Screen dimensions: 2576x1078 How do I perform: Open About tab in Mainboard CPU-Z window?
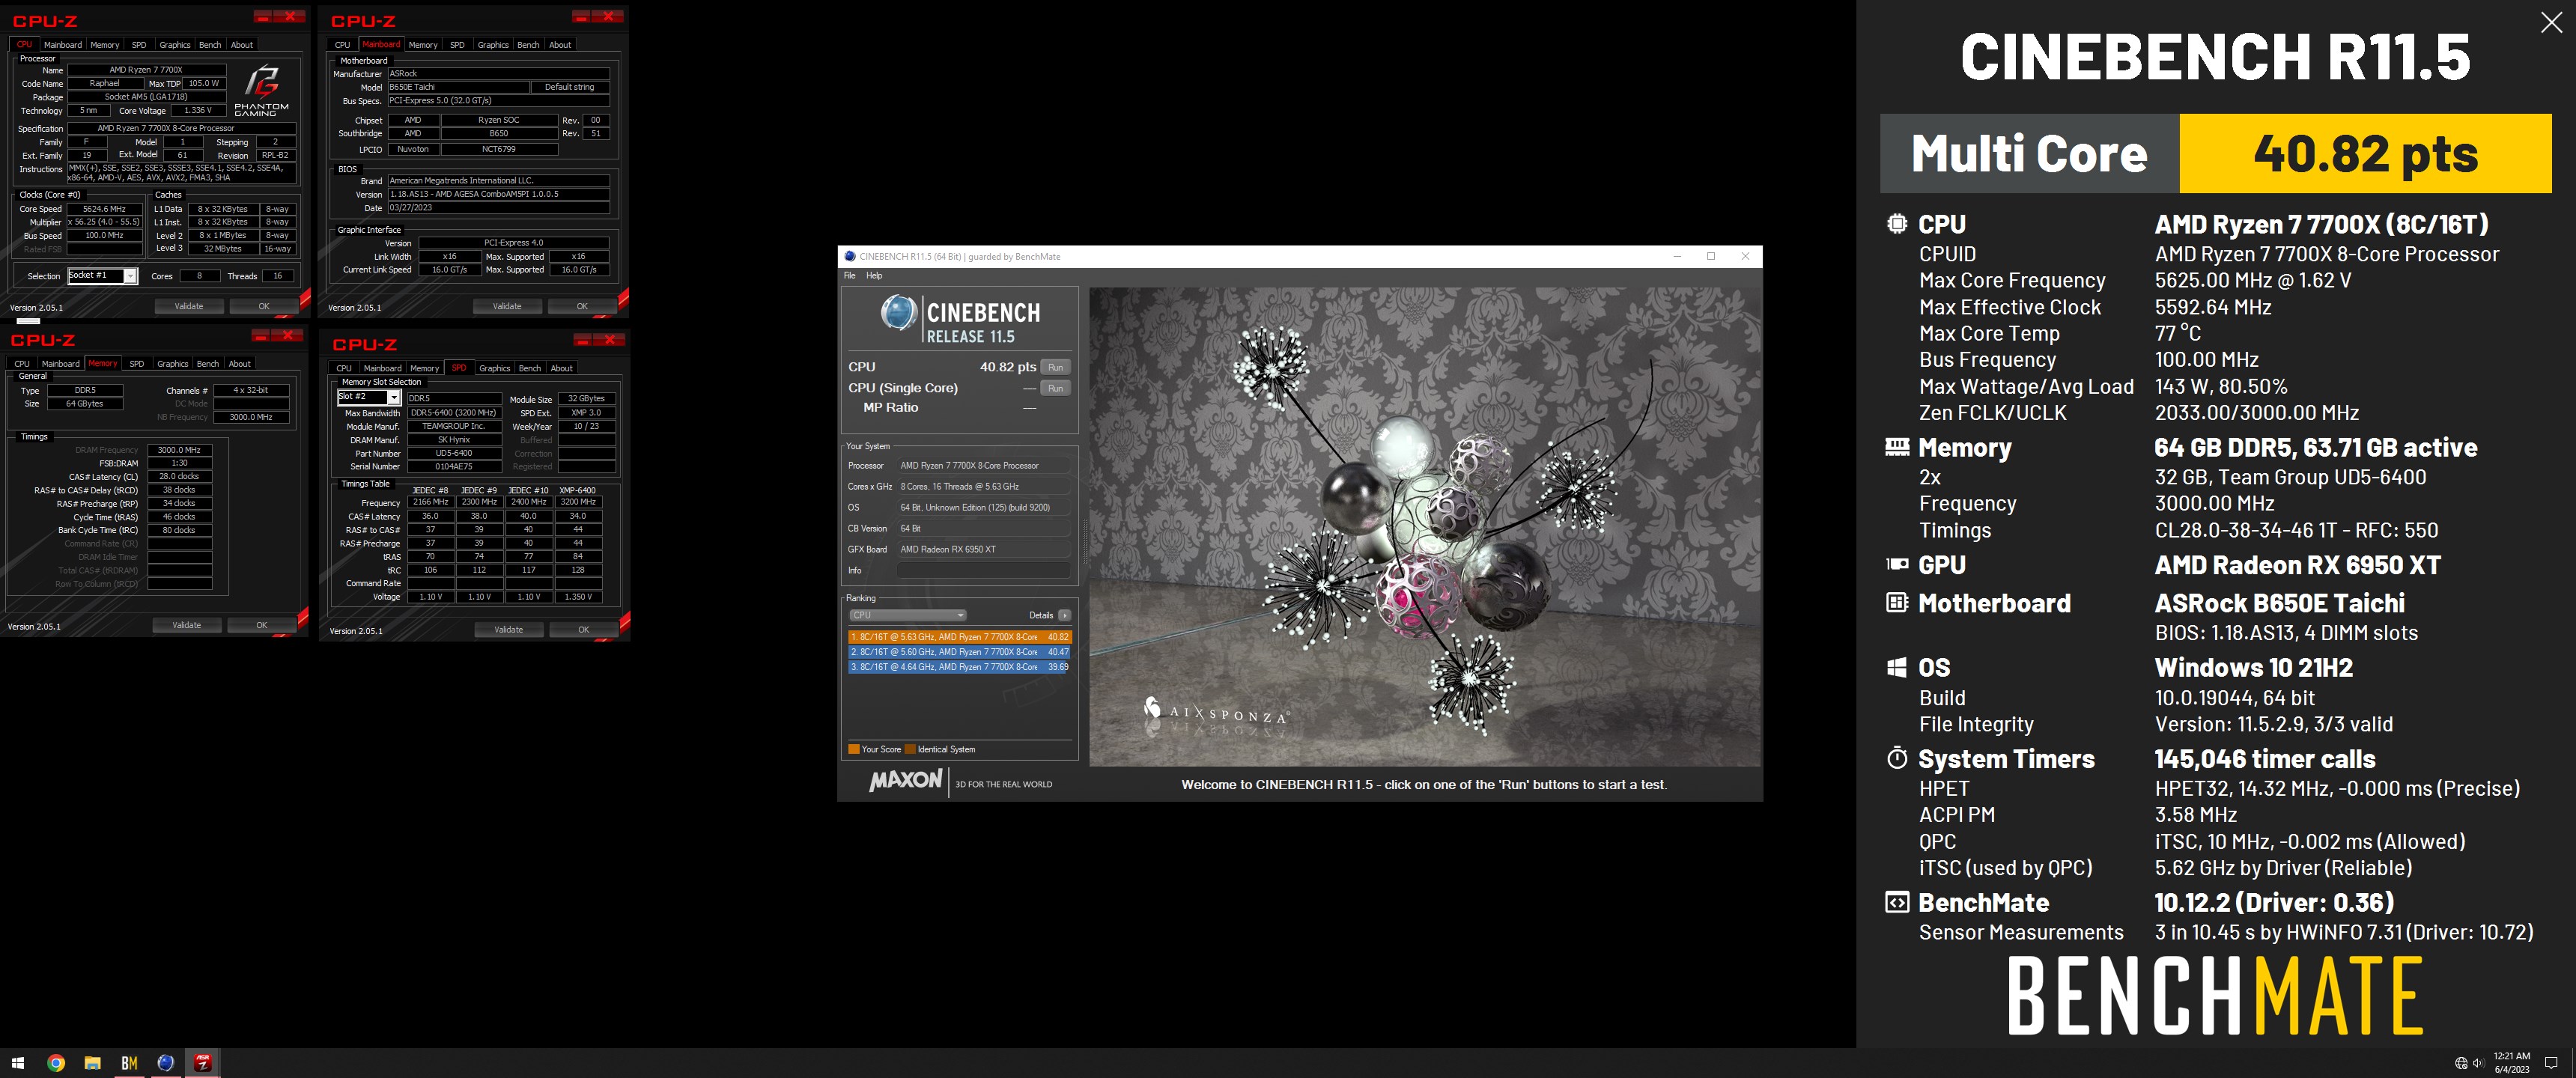pyautogui.click(x=560, y=45)
